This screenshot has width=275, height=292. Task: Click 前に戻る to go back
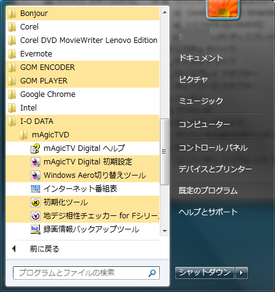click(45, 249)
